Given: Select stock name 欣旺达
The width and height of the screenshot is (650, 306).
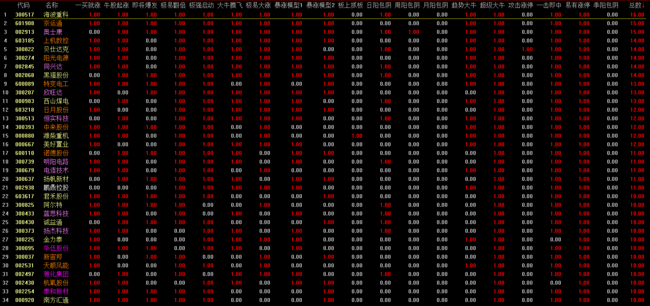Looking at the screenshot, I should [53, 92].
